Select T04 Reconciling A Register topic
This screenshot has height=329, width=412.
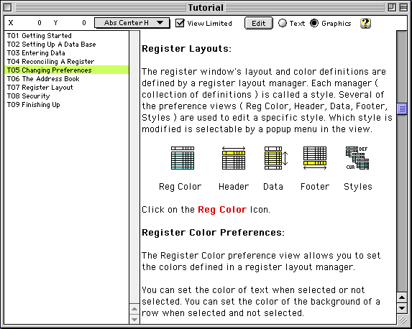tap(66, 62)
